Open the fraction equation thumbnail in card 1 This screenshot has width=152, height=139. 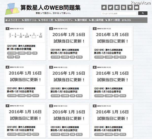click(25, 35)
